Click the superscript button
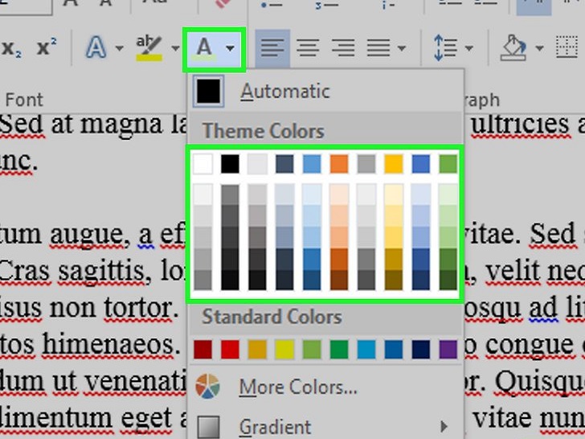 point(47,49)
